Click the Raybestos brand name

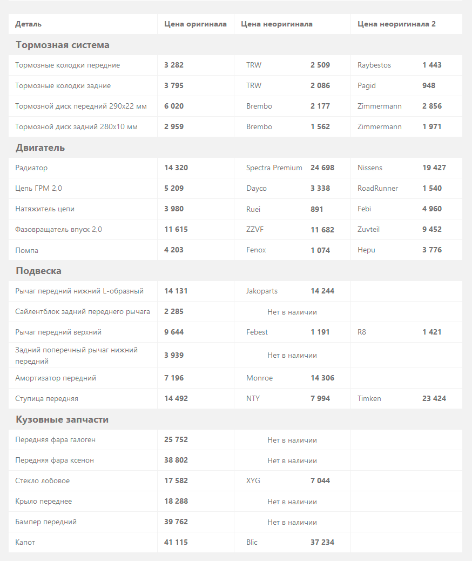pyautogui.click(x=374, y=65)
